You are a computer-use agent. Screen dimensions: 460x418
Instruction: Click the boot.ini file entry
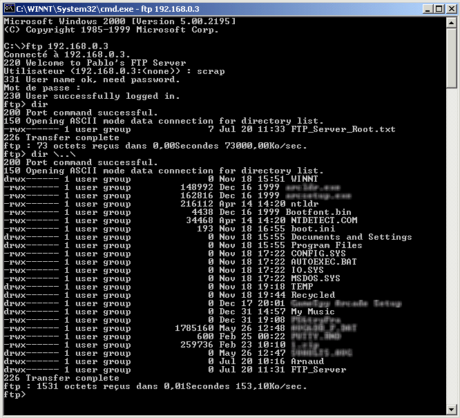tap(313, 229)
